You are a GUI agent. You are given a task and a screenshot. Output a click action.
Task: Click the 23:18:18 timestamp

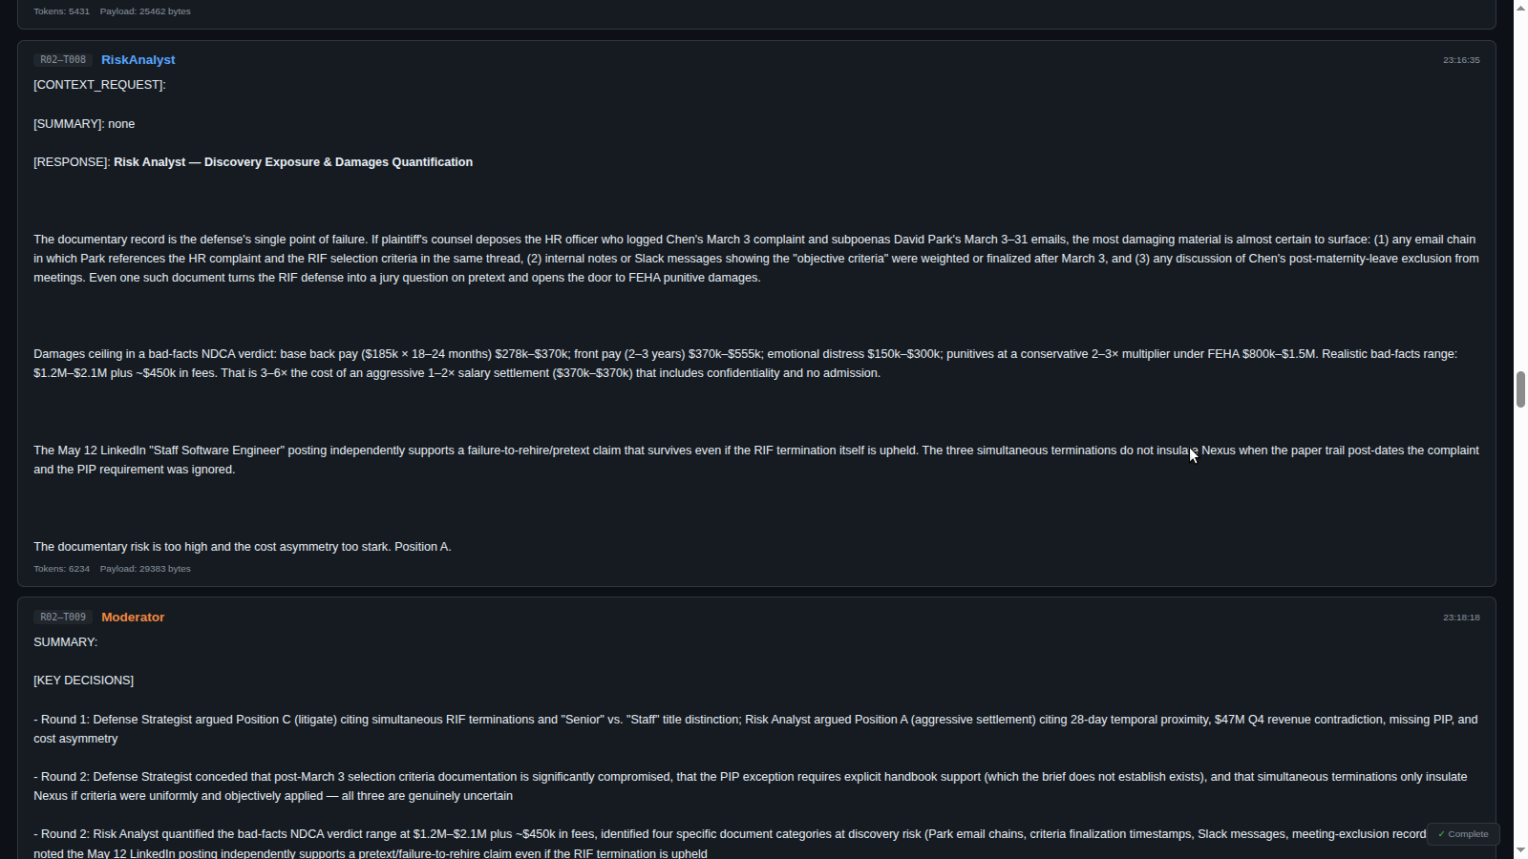pos(1461,618)
